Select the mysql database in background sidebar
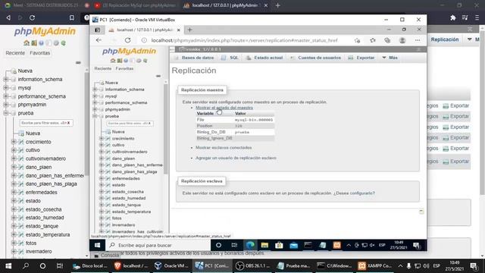 pyautogui.click(x=24, y=88)
